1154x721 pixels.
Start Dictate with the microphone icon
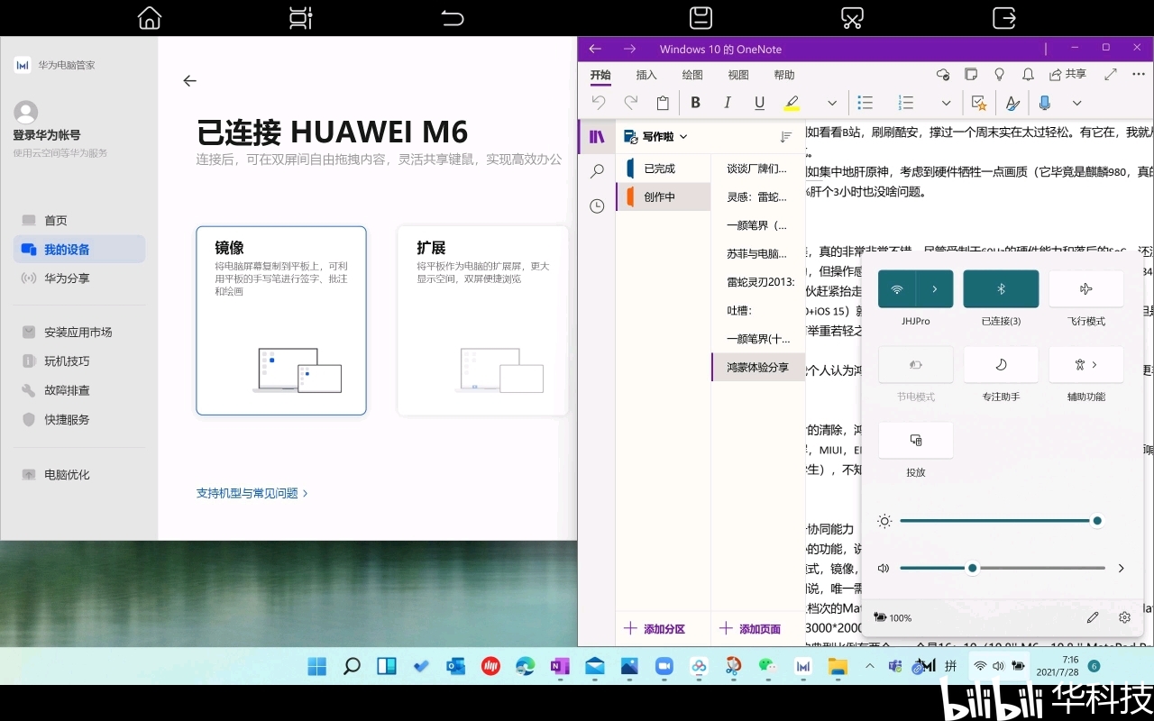(x=1045, y=103)
